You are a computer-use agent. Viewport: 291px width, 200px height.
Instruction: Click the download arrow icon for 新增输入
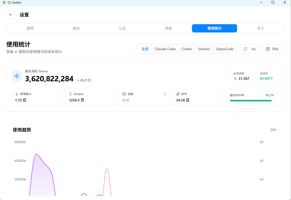point(17,94)
